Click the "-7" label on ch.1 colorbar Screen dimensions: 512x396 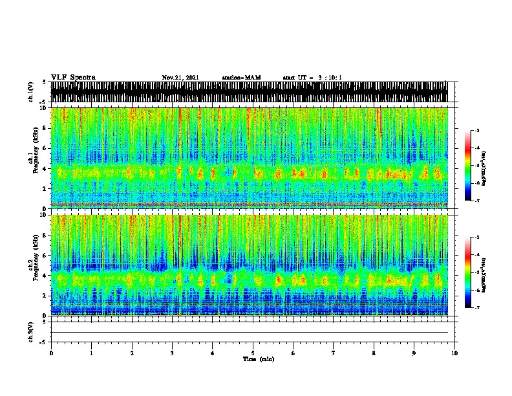[x=476, y=201]
